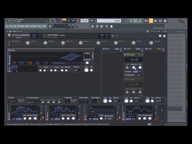Click the FL Studio play button

[69, 21]
